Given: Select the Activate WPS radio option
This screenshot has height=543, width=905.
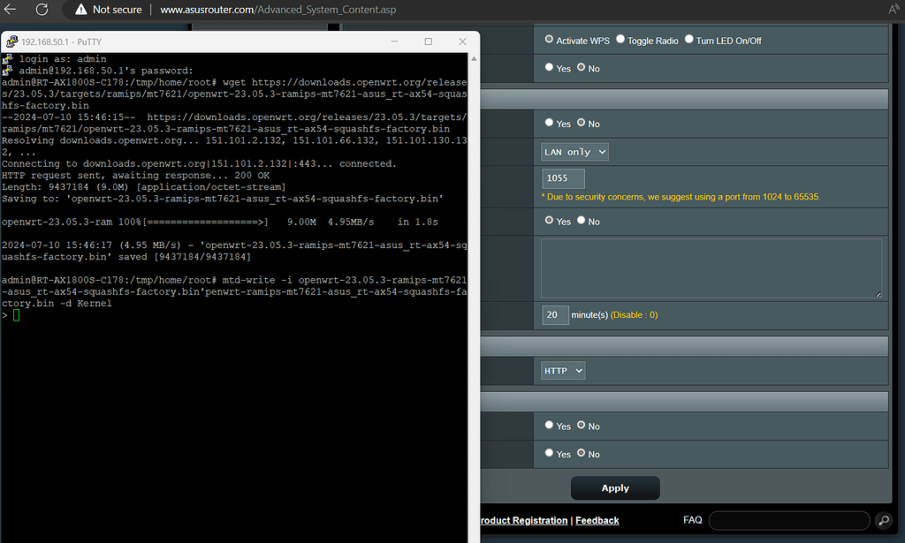Looking at the screenshot, I should pyautogui.click(x=549, y=40).
